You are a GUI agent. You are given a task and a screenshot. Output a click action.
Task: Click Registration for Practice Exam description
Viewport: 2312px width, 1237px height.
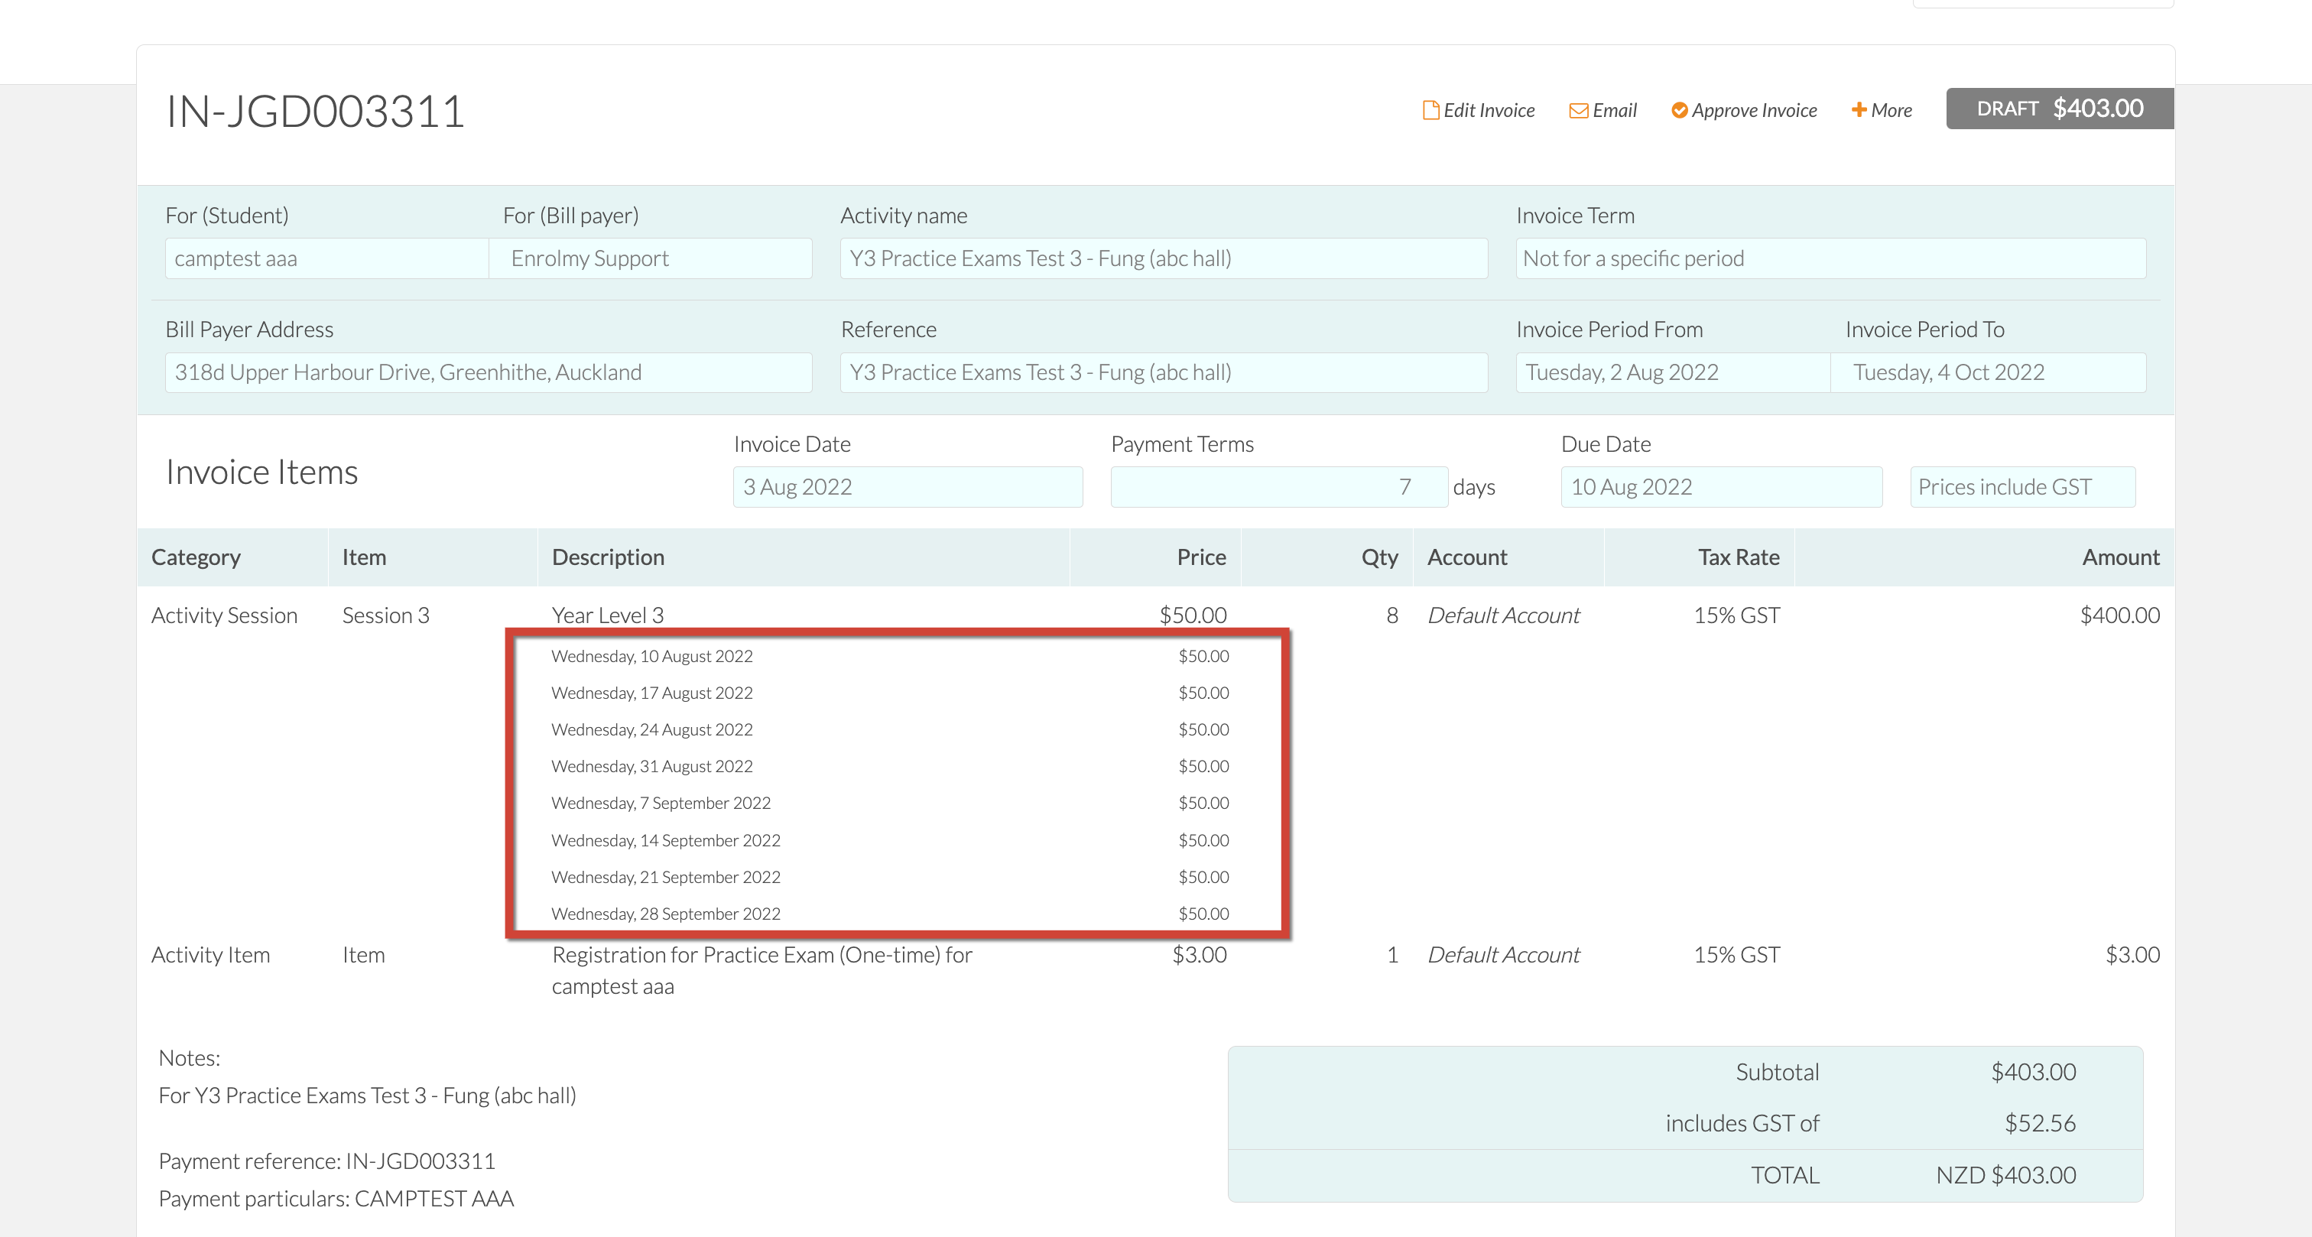[762, 970]
